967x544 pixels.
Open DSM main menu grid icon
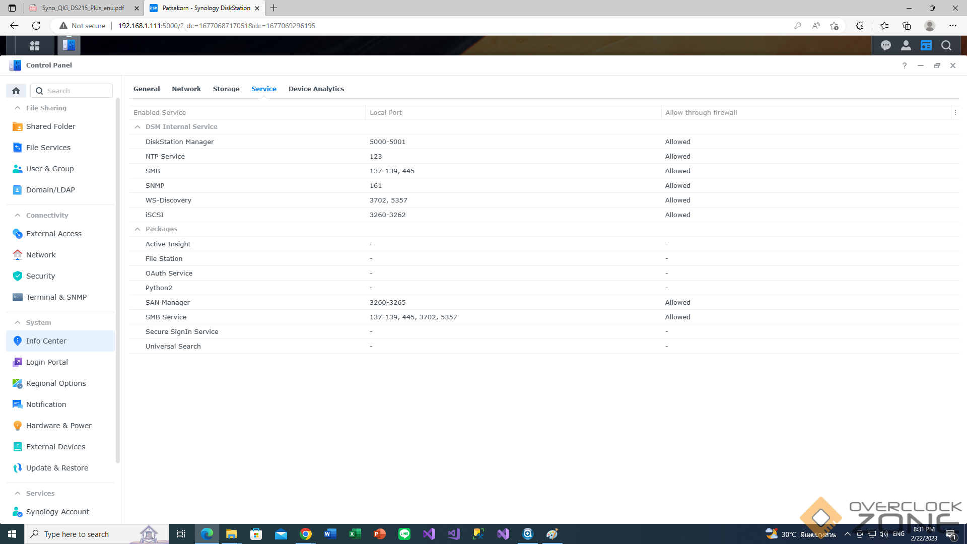[34, 46]
